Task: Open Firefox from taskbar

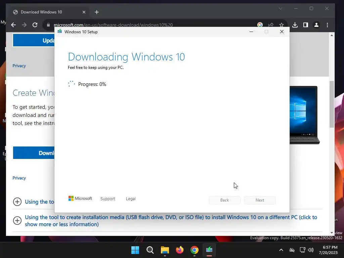Action: pos(180,250)
